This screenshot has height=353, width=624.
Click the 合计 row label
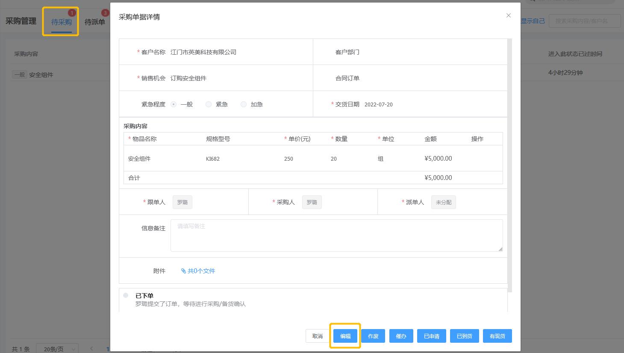(134, 178)
